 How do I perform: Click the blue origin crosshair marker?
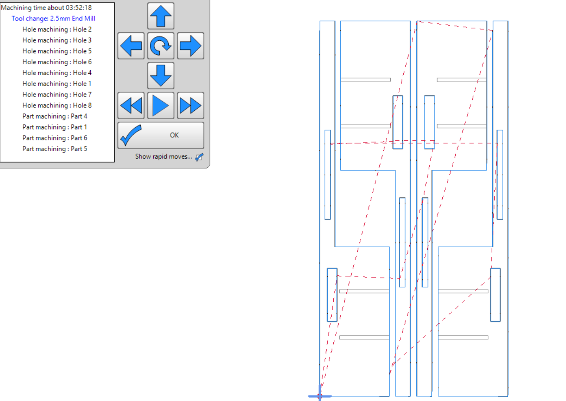[x=320, y=396]
